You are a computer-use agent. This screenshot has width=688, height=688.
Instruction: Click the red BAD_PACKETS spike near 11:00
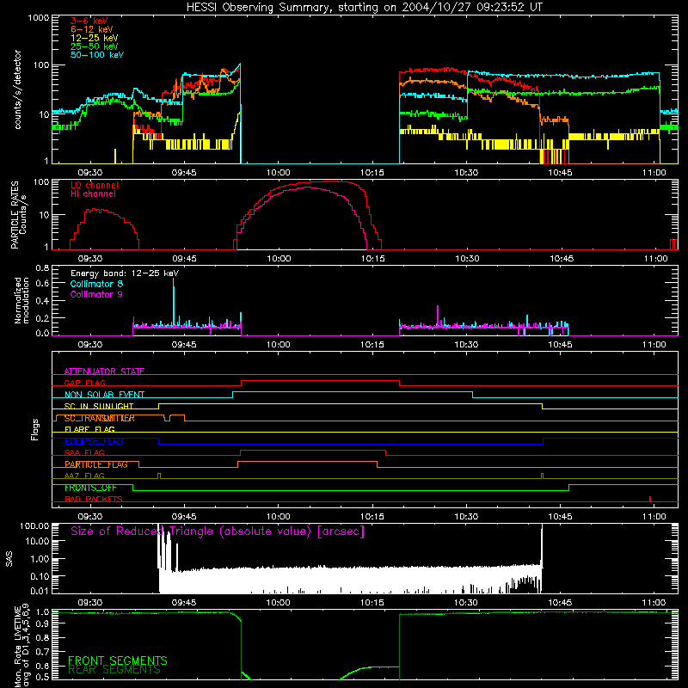click(650, 499)
